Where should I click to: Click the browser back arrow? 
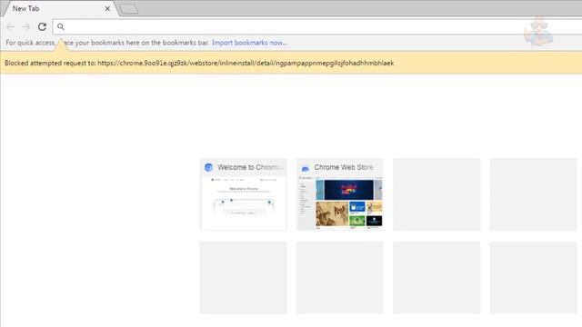click(10, 26)
